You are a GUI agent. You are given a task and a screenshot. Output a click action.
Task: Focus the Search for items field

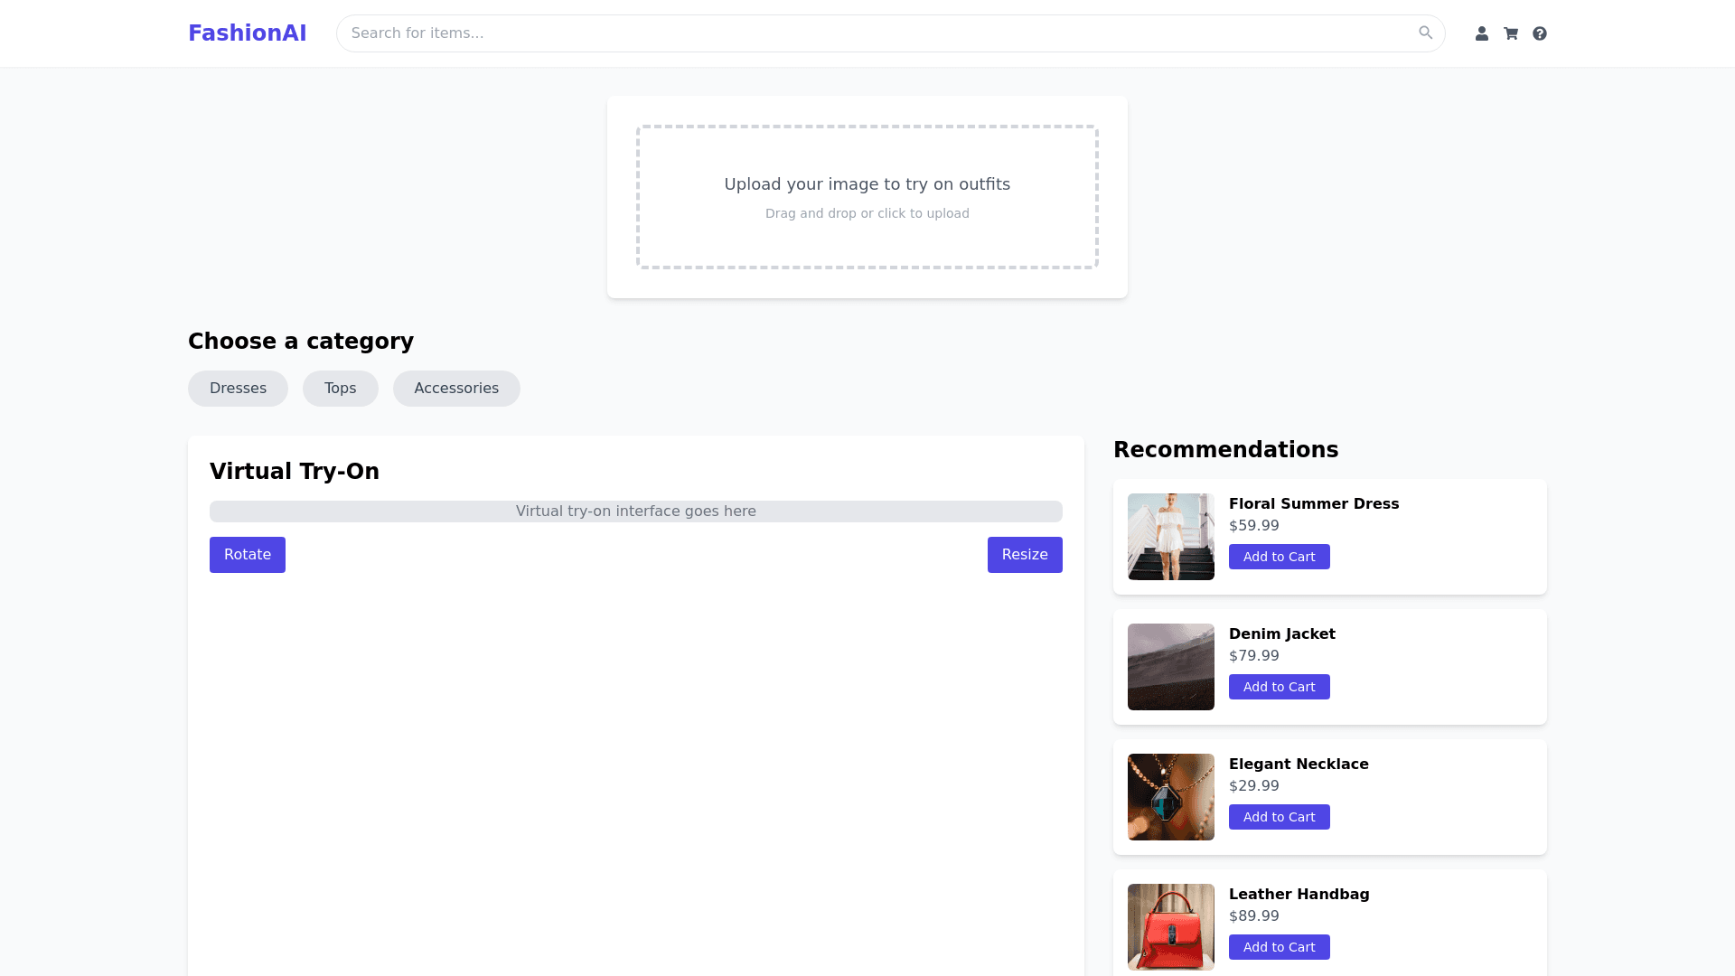(867, 33)
